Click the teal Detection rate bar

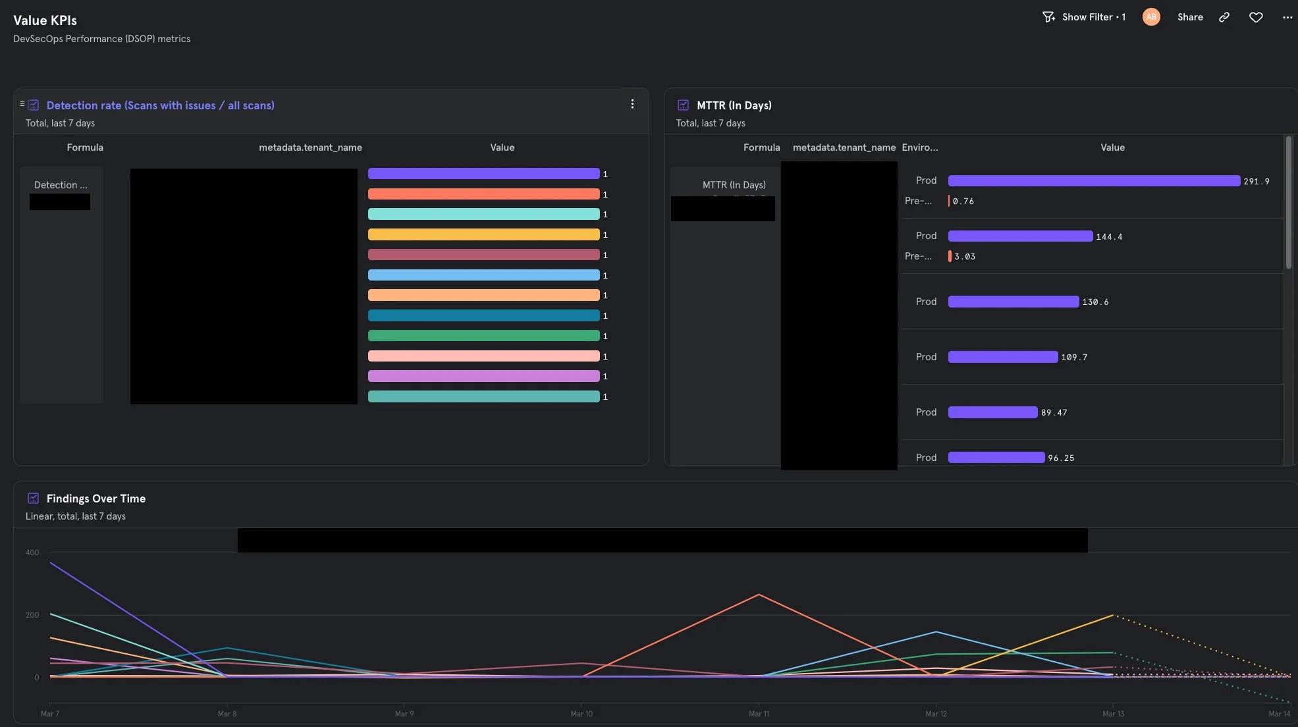click(x=483, y=396)
